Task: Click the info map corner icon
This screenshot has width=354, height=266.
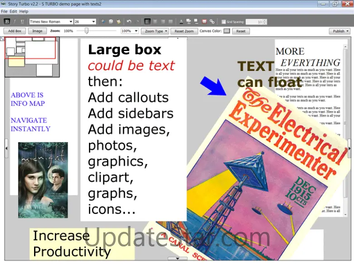Action: [2, 39]
